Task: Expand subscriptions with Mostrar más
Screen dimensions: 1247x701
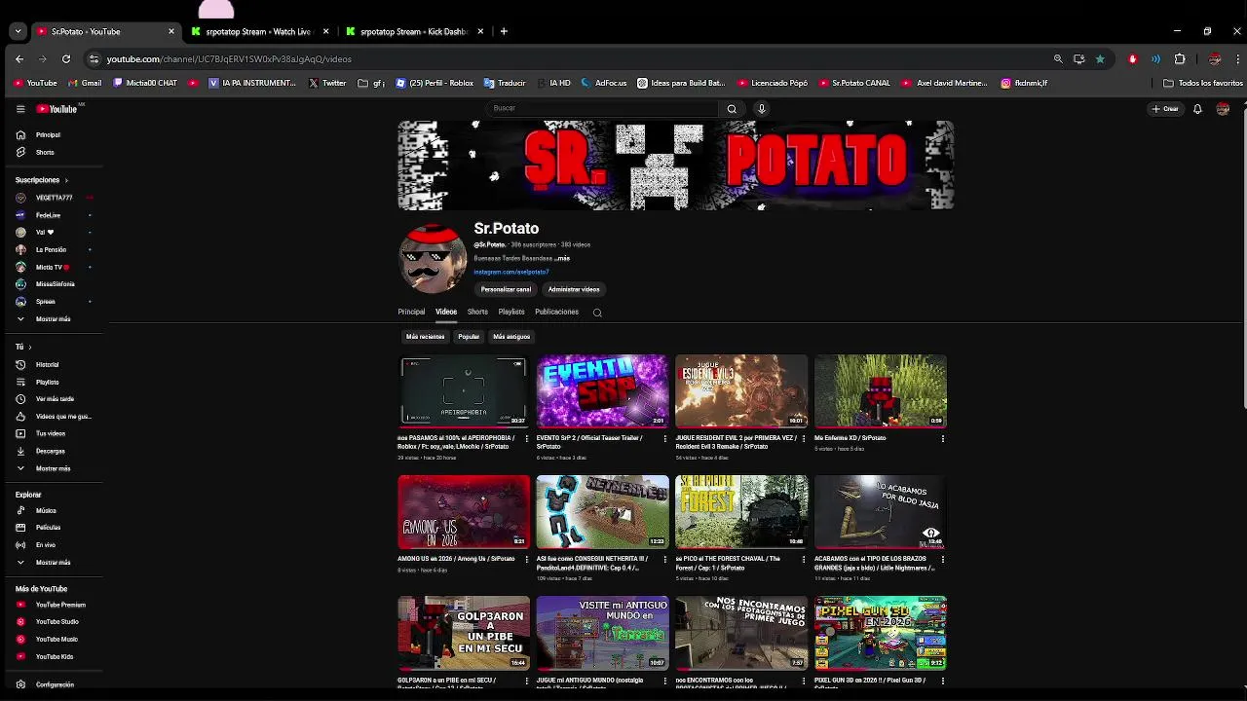Action: tap(54, 319)
